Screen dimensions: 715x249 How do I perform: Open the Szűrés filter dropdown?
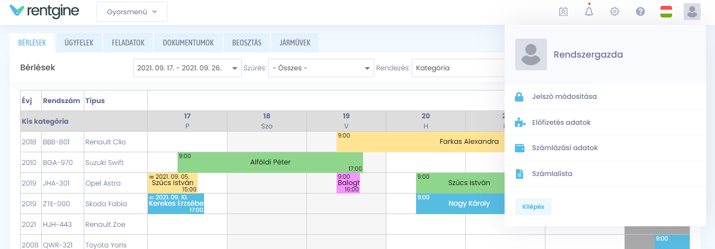click(321, 68)
